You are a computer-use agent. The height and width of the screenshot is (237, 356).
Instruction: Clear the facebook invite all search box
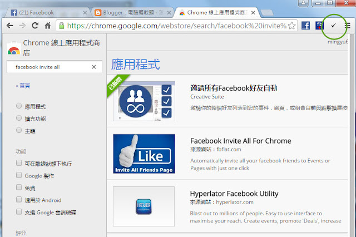[94, 67]
